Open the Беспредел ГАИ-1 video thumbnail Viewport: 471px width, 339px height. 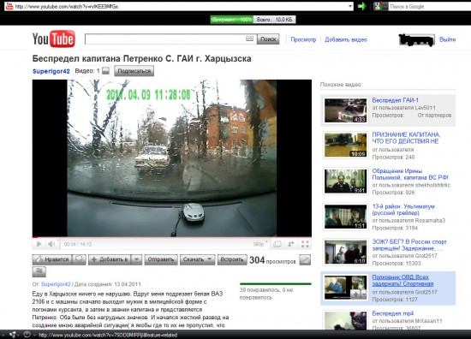pos(345,110)
